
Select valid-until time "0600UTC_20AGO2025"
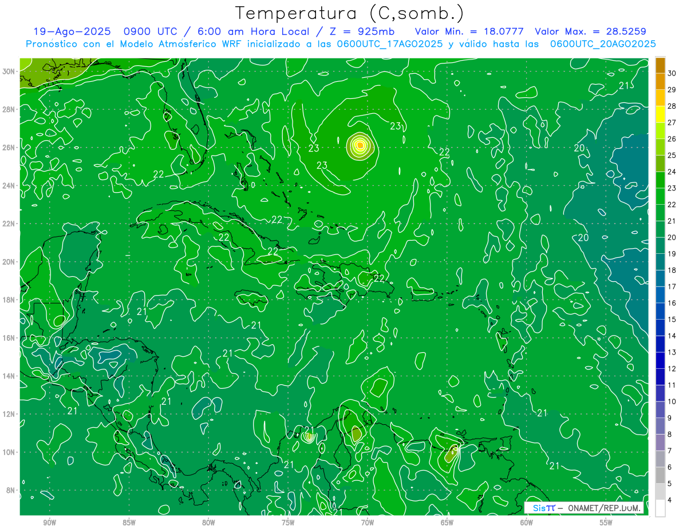click(x=603, y=44)
